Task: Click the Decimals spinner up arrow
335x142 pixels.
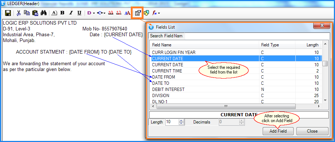Action: point(242,121)
